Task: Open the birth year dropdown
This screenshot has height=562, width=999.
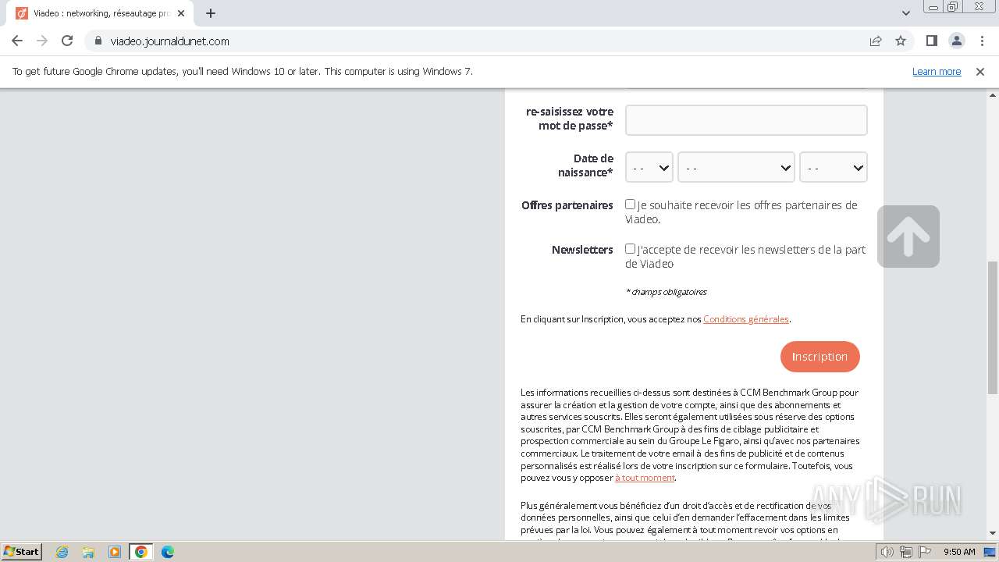Action: click(834, 167)
